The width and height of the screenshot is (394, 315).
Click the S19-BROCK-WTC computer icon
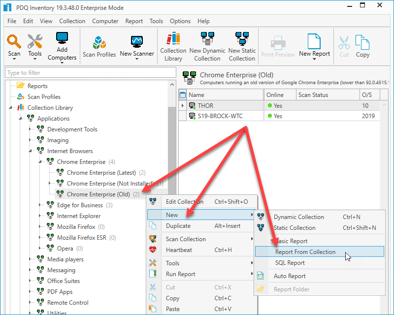[x=192, y=116]
